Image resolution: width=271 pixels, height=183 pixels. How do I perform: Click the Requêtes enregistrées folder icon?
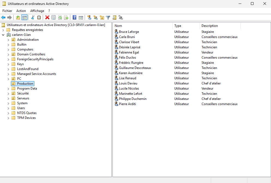(x=8, y=30)
